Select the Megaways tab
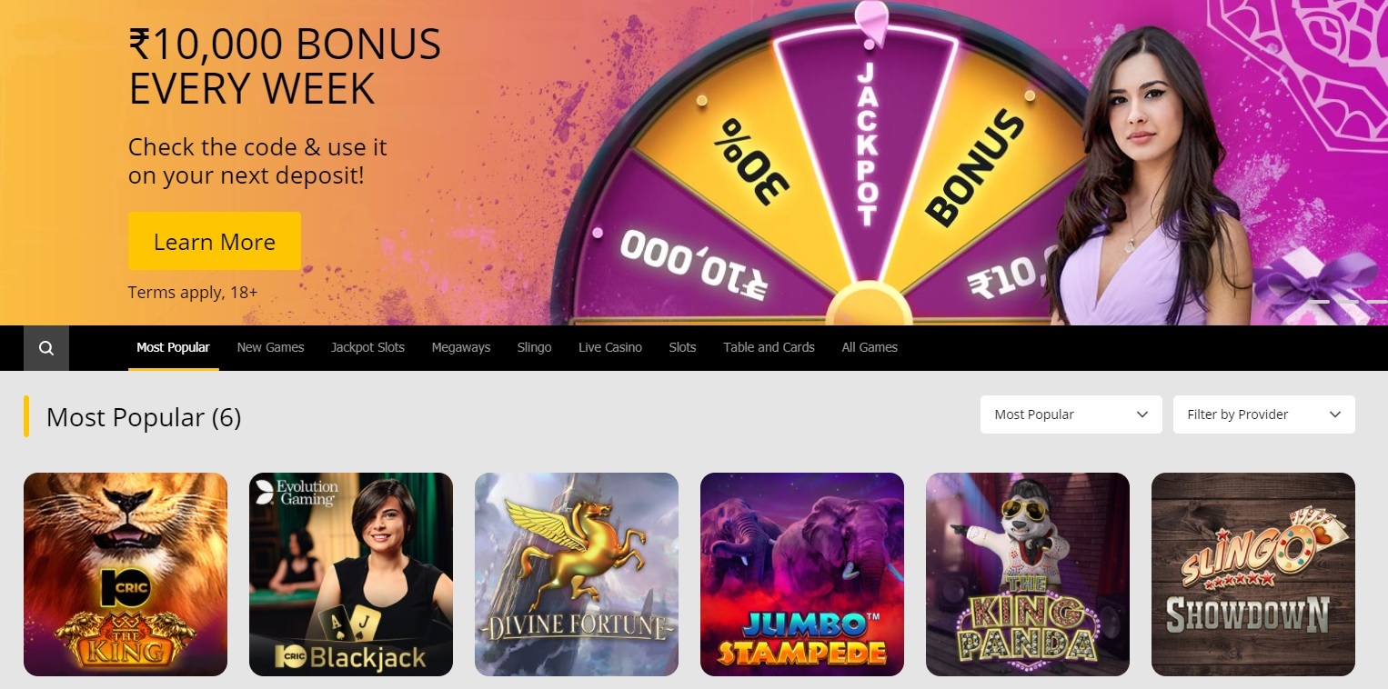 pos(461,347)
